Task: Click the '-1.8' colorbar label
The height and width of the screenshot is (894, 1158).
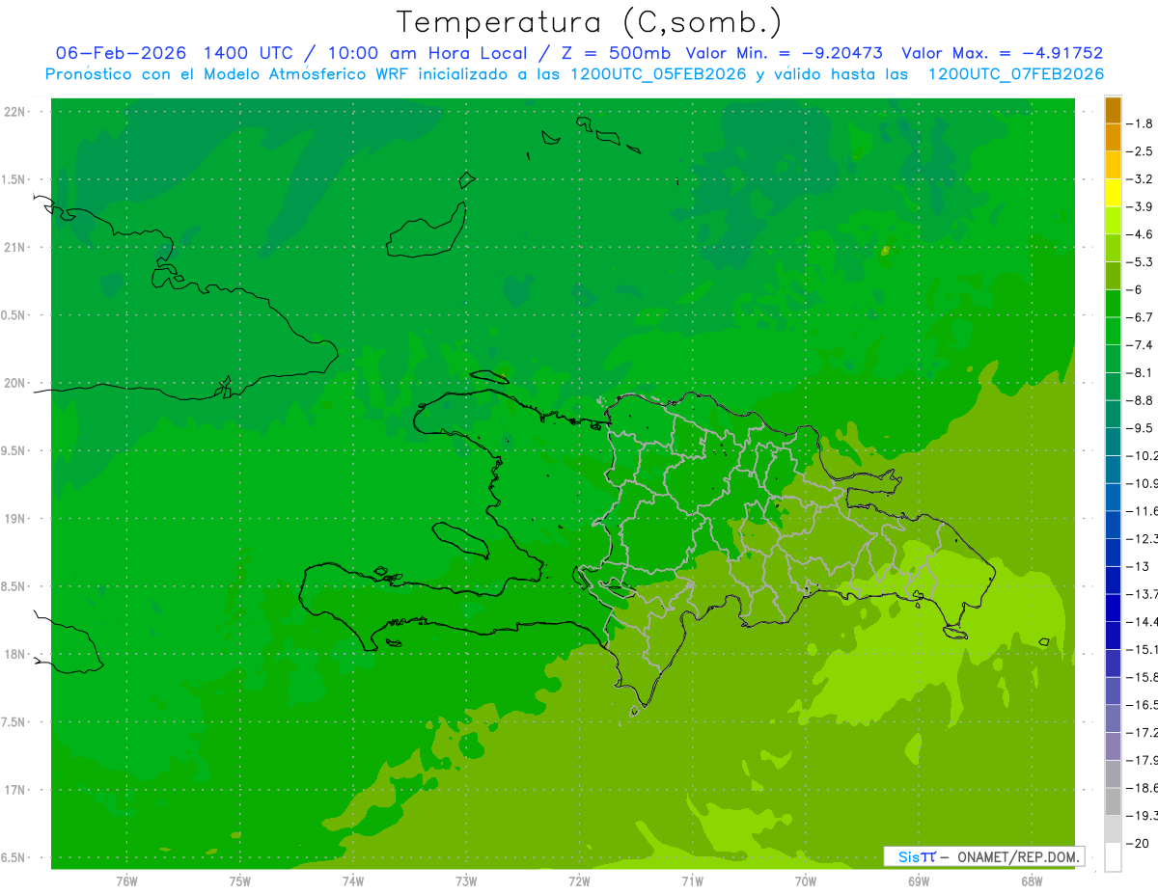Action: pos(1140,123)
